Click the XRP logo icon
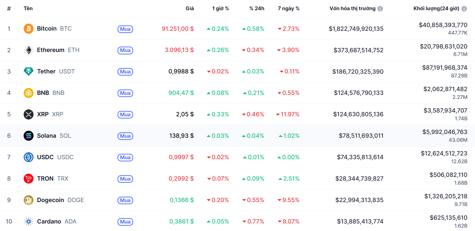Image resolution: width=475 pixels, height=231 pixels. (28, 114)
